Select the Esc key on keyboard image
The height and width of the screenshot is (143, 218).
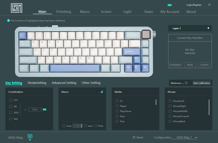coord(23,35)
